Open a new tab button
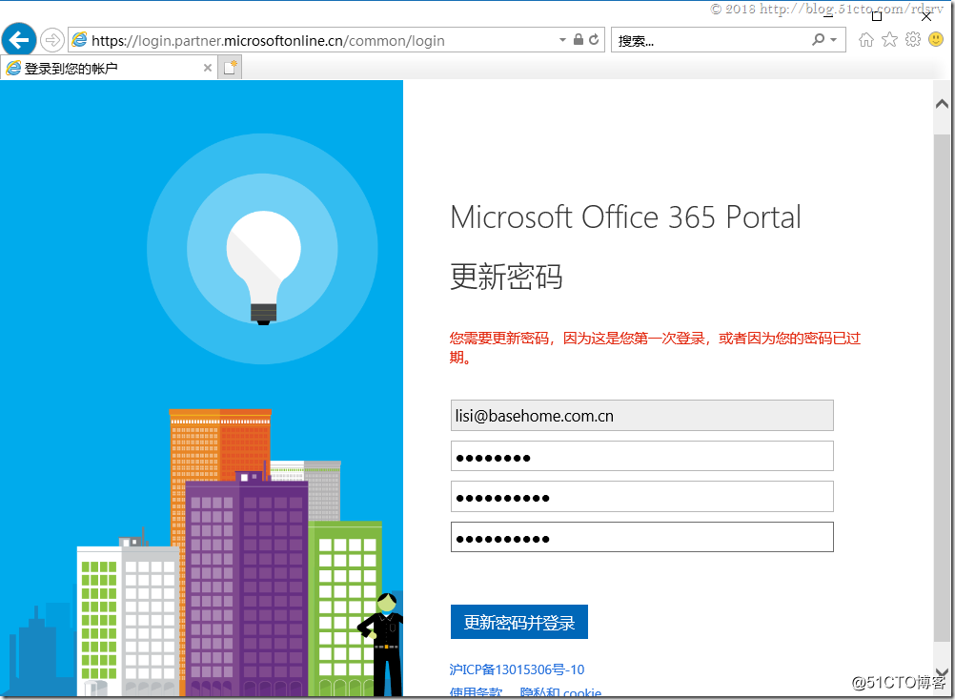The width and height of the screenshot is (955, 700). click(230, 68)
